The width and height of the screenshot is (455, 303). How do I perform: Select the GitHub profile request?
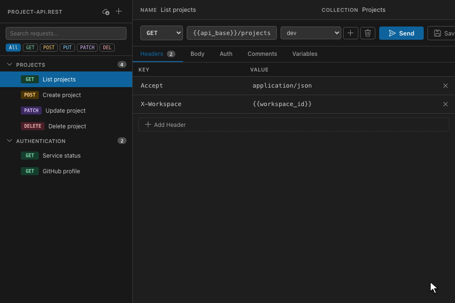pyautogui.click(x=66, y=171)
